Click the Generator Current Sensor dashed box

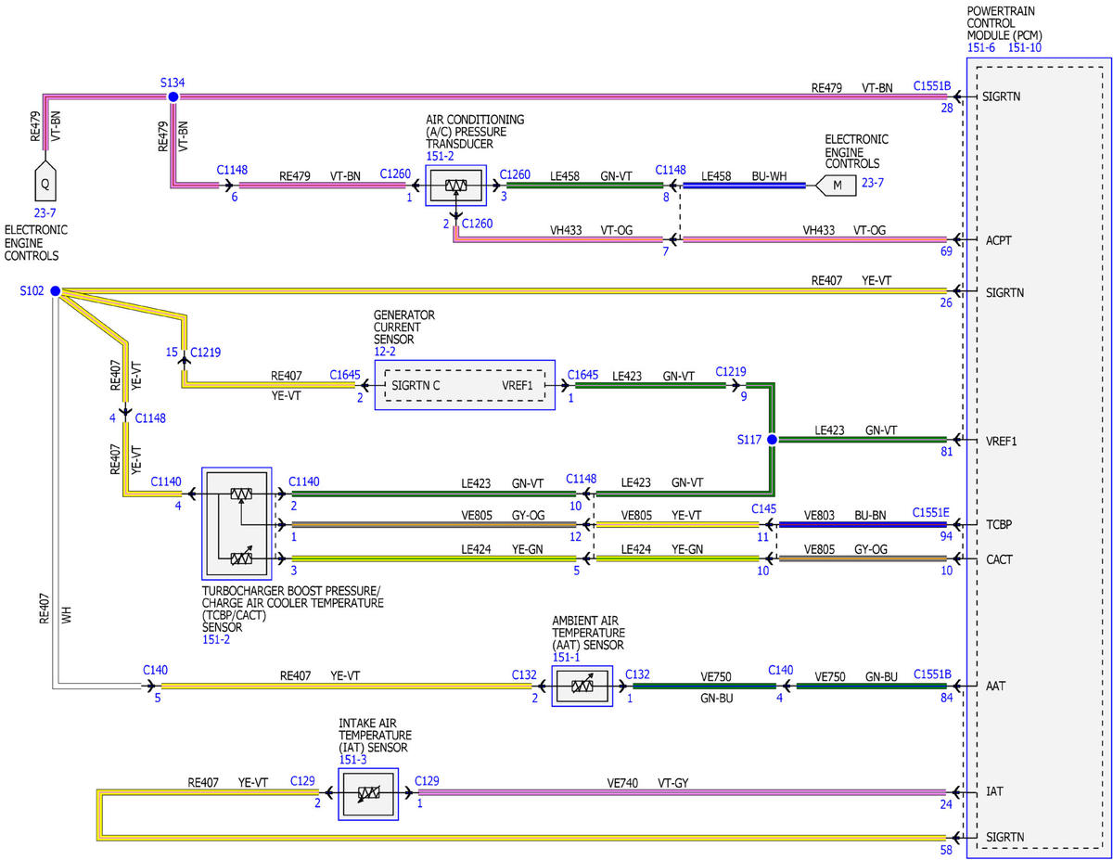(x=465, y=385)
